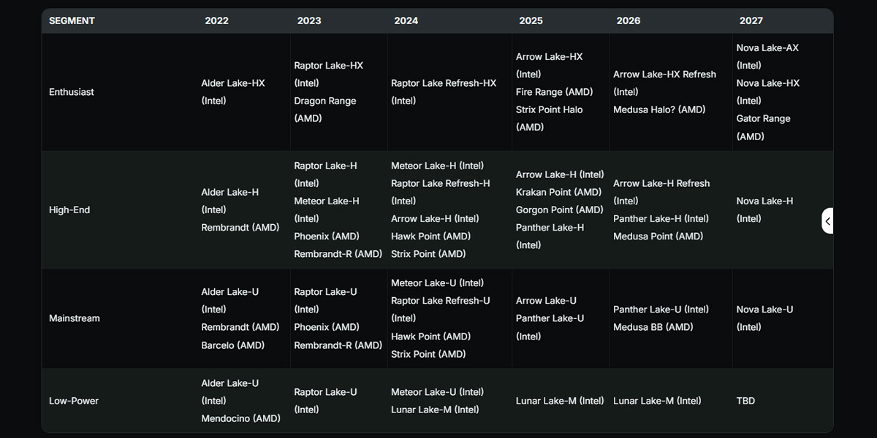Select Arrow Lake-H (Intel) under 2025
Viewport: 877px width, 438px height.
pos(561,174)
